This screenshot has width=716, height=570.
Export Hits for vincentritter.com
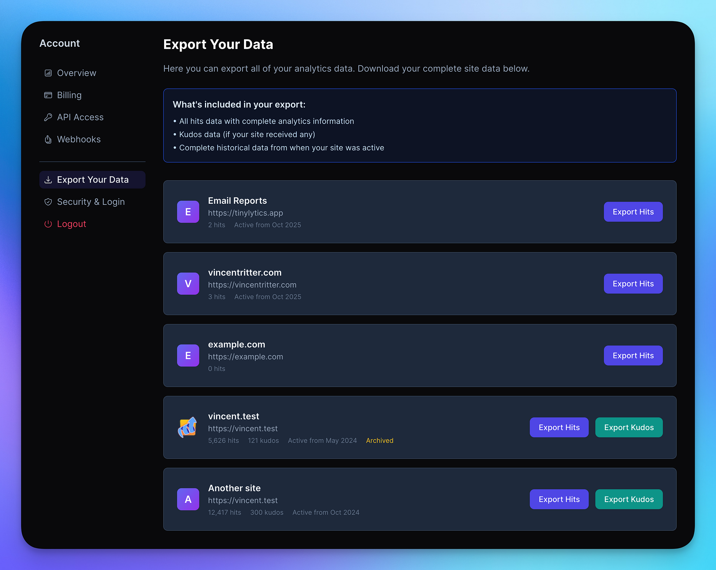633,284
